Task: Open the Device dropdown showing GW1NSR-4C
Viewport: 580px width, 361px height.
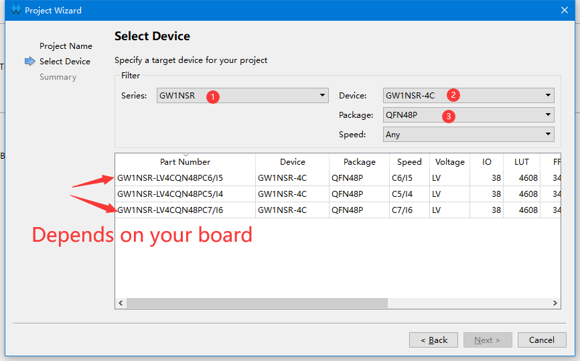Action: (468, 95)
